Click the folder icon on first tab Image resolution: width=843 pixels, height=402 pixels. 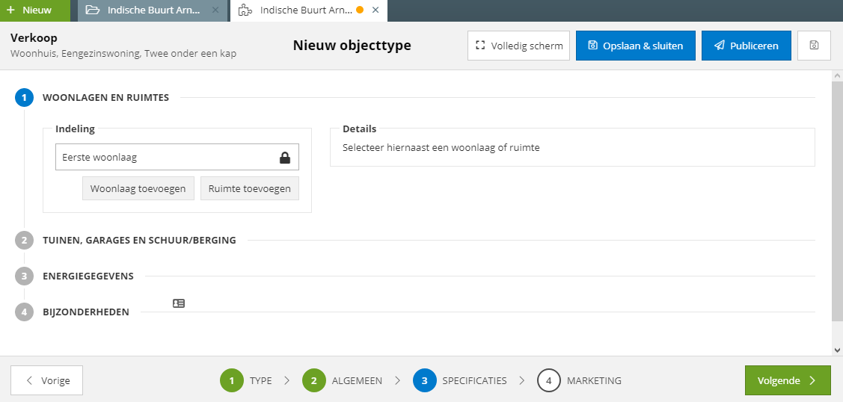pos(93,10)
